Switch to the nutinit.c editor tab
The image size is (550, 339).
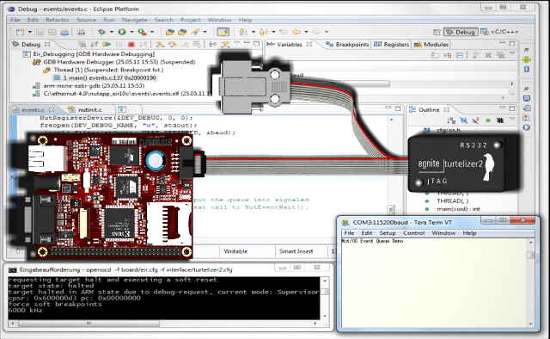pyautogui.click(x=86, y=109)
